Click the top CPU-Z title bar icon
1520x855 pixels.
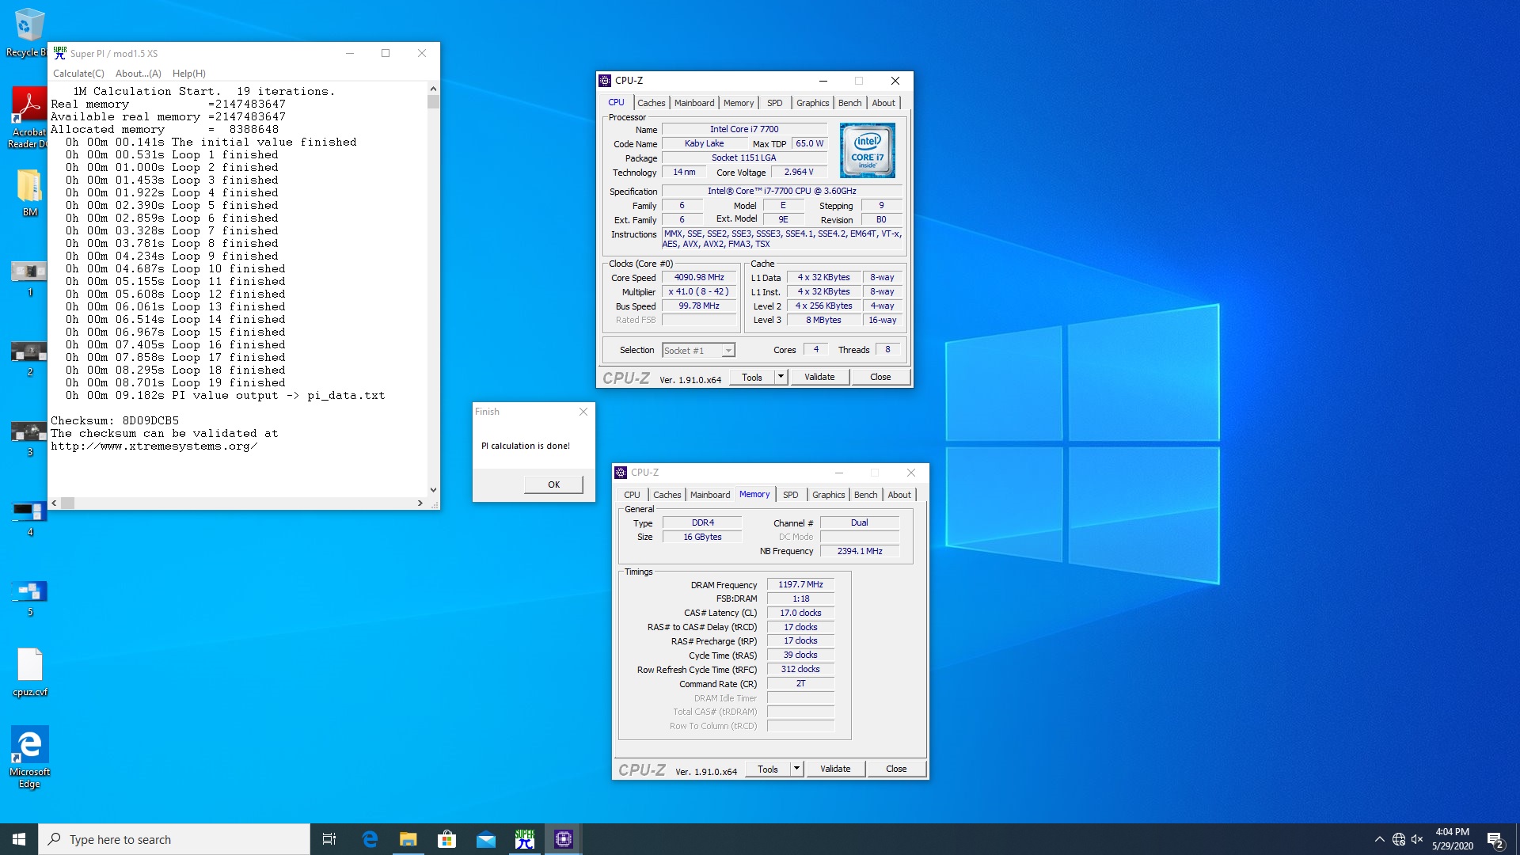605,81
